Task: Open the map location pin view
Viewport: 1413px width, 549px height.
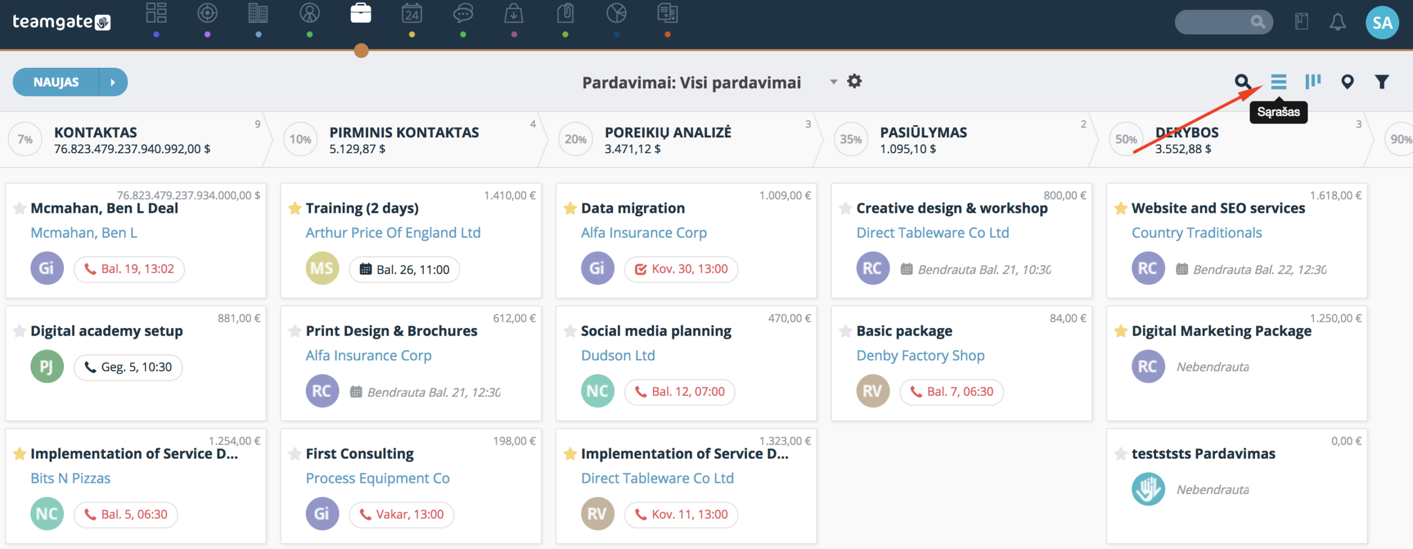Action: point(1347,82)
